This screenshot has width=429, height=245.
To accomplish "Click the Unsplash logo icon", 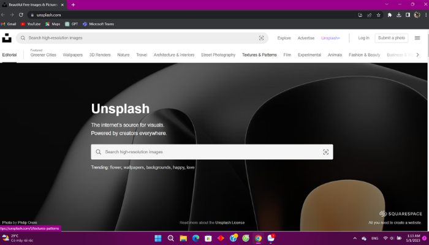I will [x=7, y=38].
